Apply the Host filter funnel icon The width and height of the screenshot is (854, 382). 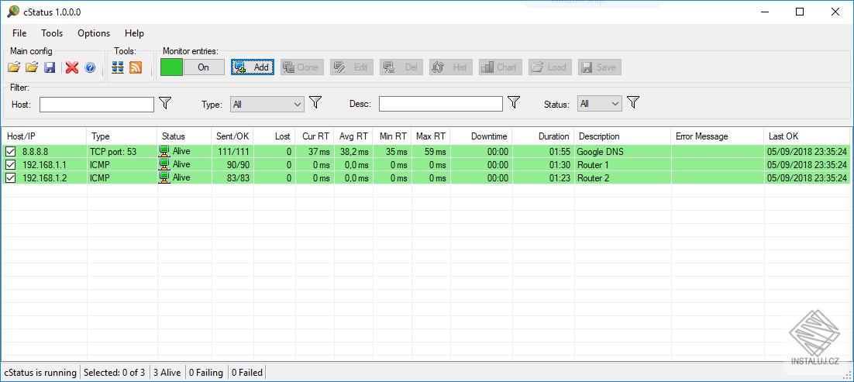click(166, 102)
